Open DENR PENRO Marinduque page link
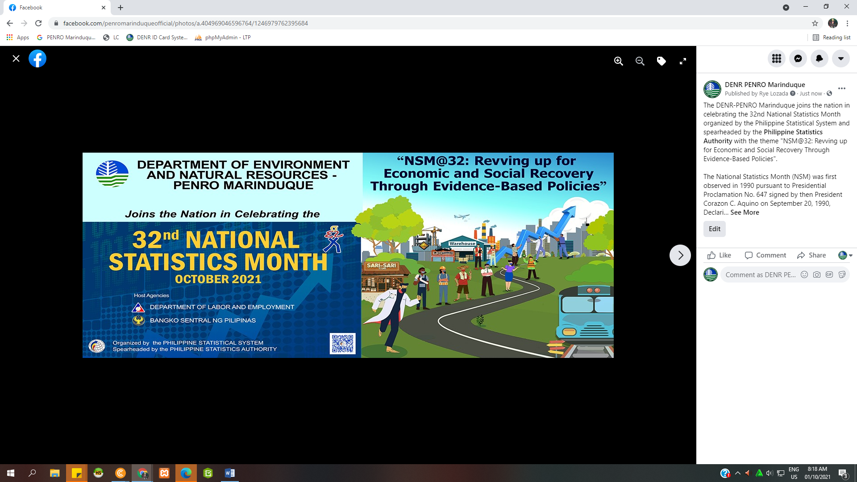Viewport: 857px width, 482px height. [765, 84]
